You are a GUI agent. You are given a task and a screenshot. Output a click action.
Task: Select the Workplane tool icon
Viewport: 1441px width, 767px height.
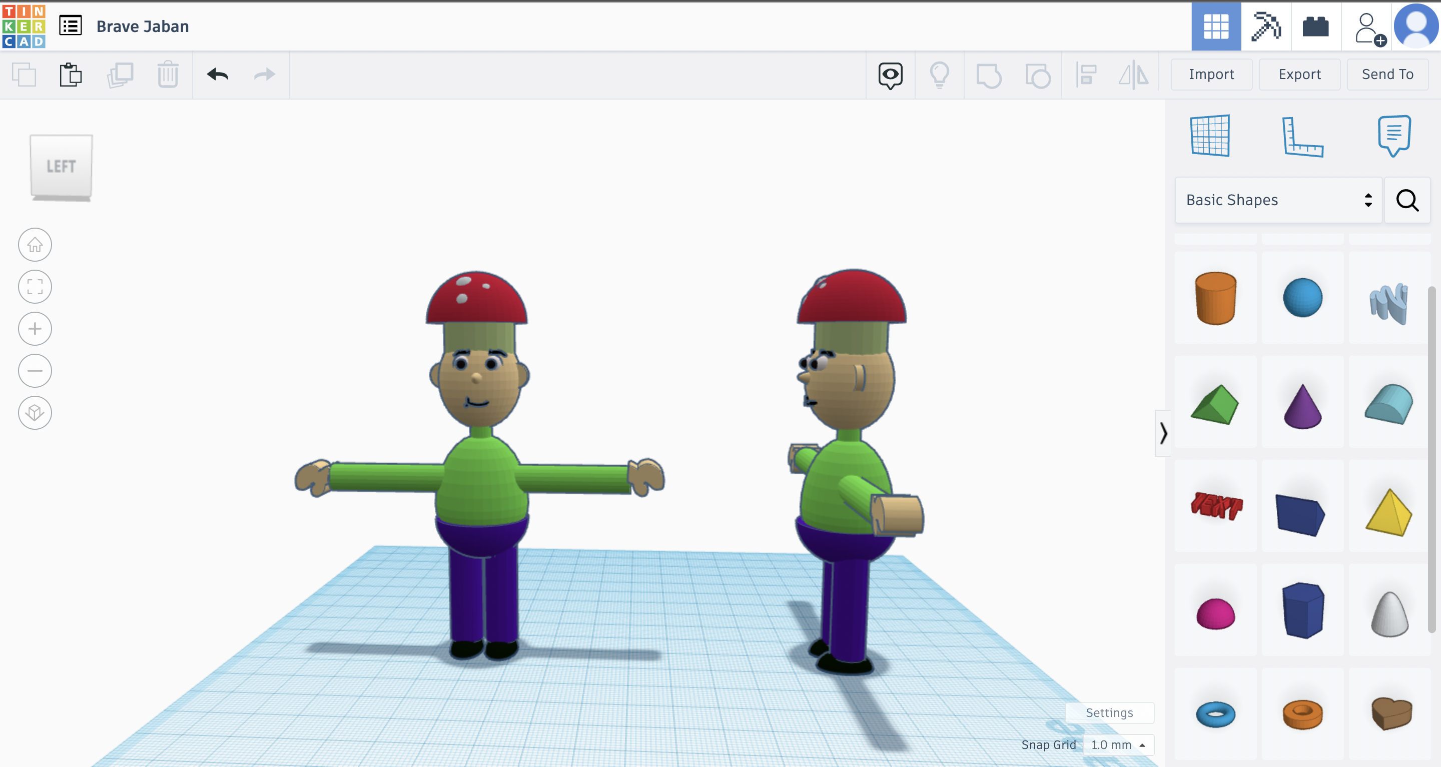1209,136
